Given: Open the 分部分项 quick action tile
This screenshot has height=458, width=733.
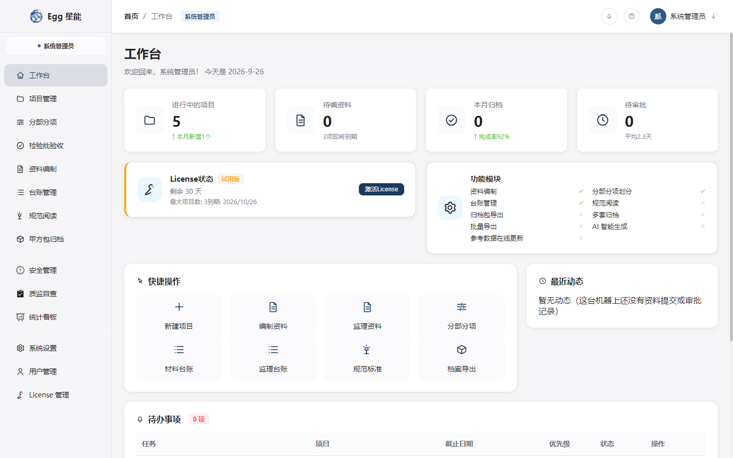Looking at the screenshot, I should (x=462, y=316).
